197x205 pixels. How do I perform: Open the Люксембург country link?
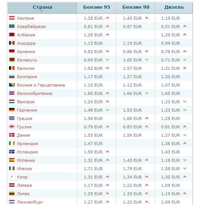click(30, 202)
